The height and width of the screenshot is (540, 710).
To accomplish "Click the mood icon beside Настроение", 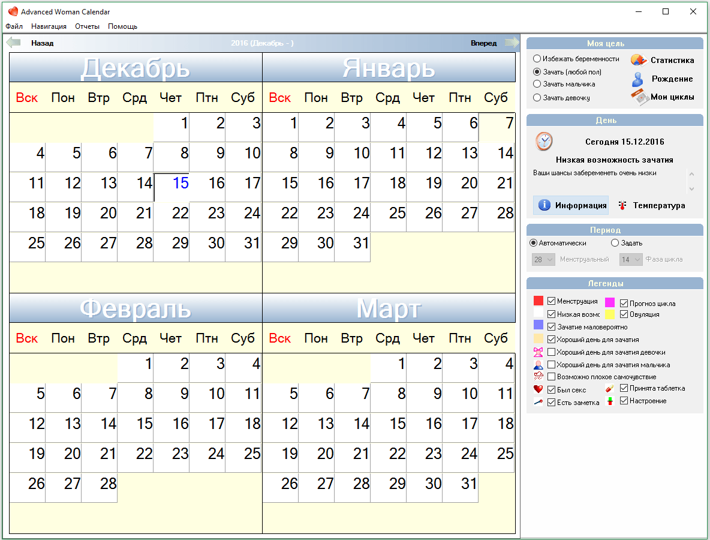I will pyautogui.click(x=610, y=401).
